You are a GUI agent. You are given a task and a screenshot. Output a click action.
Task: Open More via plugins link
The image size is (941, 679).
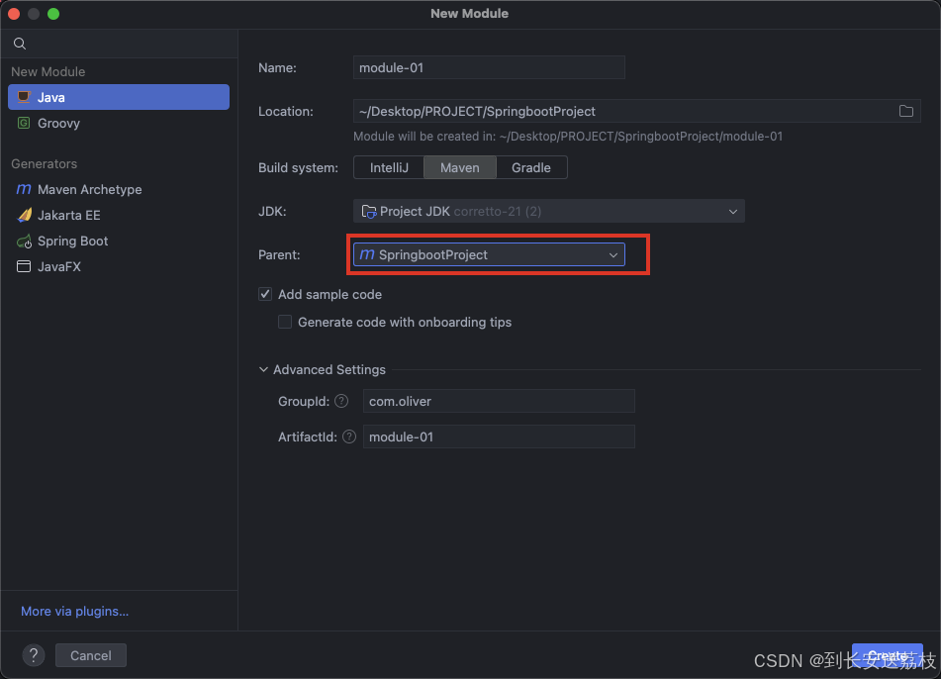pos(75,611)
